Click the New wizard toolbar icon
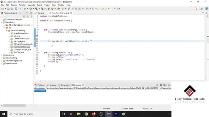209x117 pixels. [3, 9]
